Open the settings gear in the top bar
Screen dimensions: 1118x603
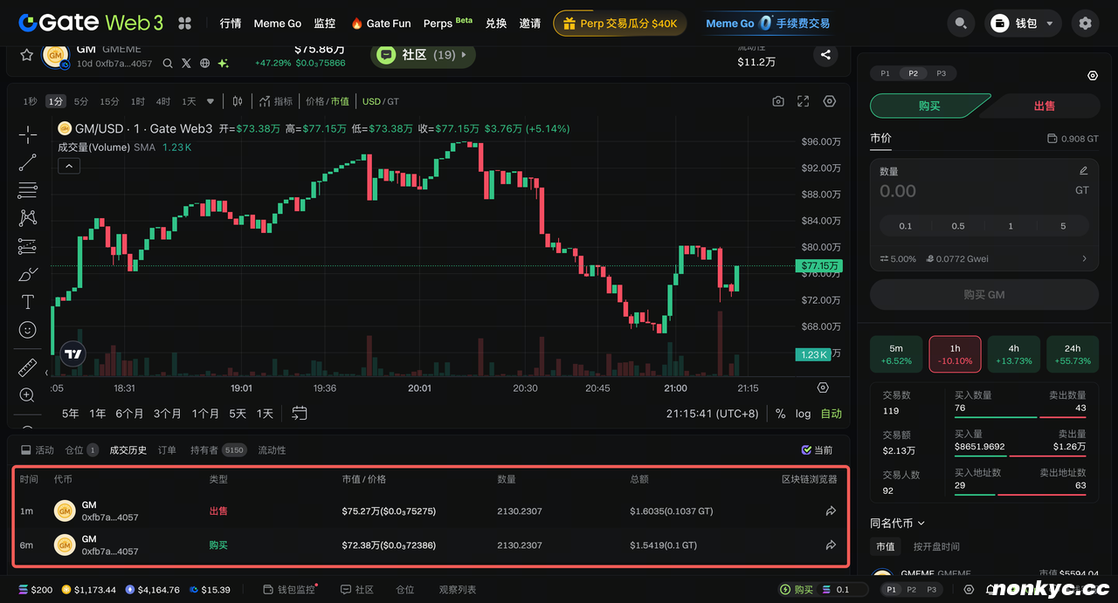pyautogui.click(x=1086, y=24)
